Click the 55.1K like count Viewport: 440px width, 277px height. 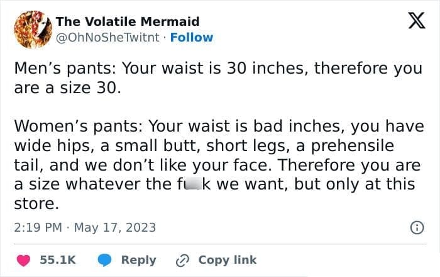pos(58,259)
